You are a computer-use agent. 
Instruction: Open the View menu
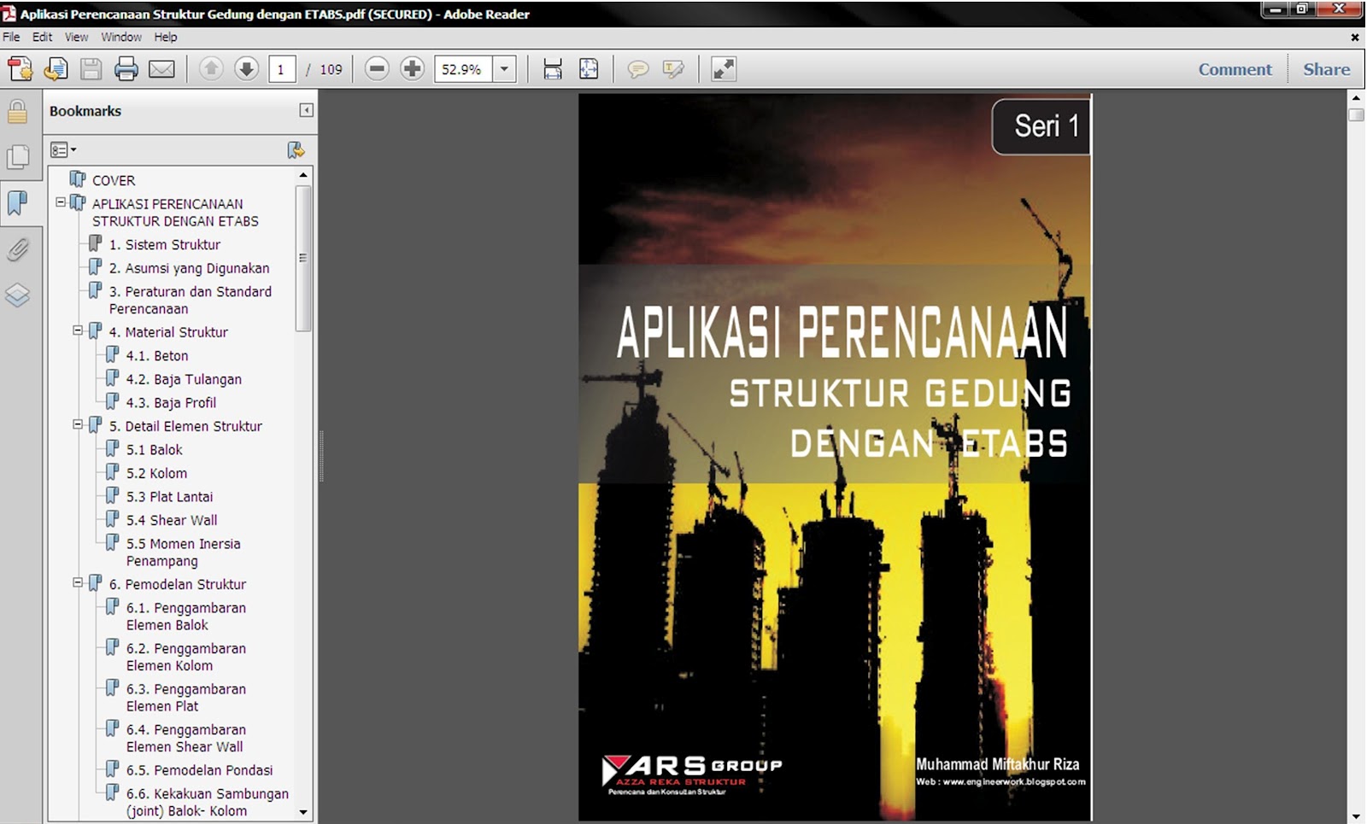77,37
